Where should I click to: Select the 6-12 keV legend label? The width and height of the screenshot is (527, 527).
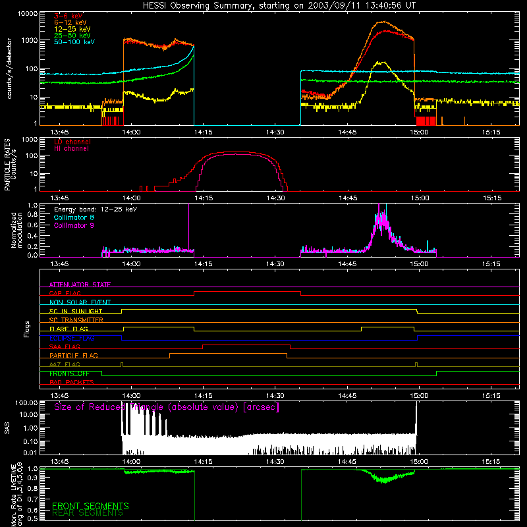[x=70, y=22]
